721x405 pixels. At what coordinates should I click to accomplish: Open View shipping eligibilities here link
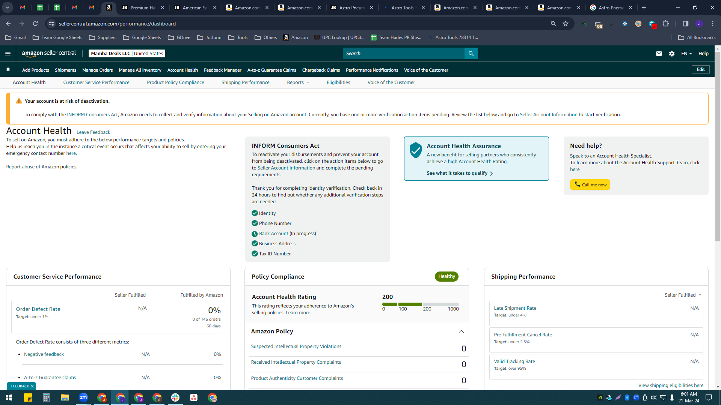(x=671, y=385)
